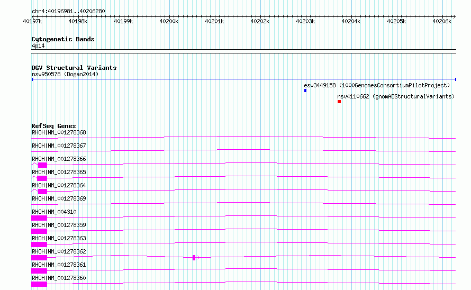
Task: Select the RHOH|NM_001278362 transcript label
Action: click(59, 251)
